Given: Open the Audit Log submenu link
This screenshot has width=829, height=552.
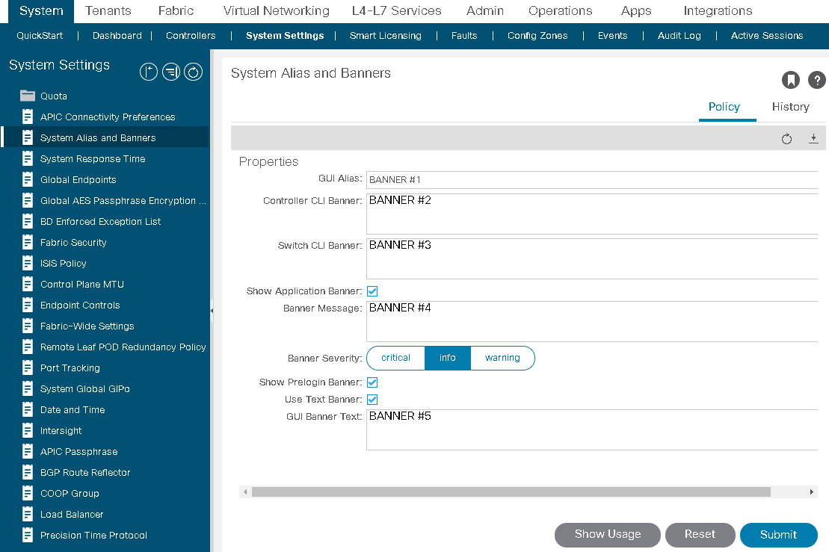Looking at the screenshot, I should point(679,35).
